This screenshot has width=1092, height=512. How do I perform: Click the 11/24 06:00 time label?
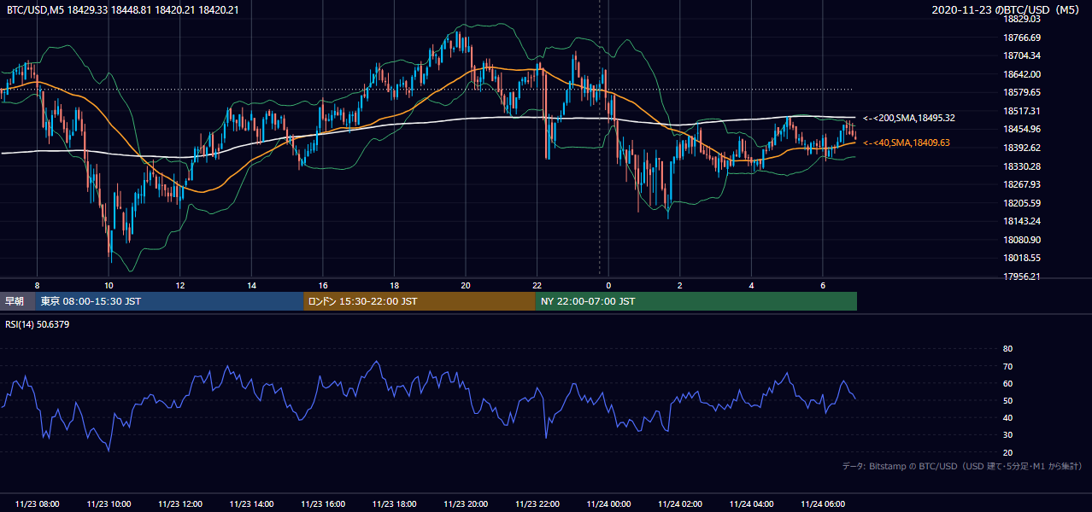pos(823,504)
